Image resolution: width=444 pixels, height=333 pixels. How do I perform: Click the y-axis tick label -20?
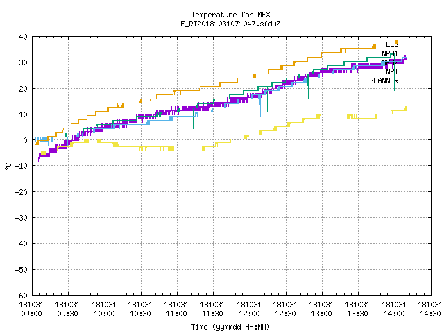pos(22,192)
